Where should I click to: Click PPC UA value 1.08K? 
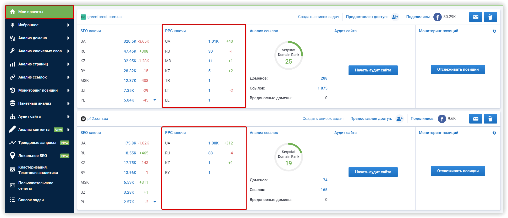click(213, 143)
